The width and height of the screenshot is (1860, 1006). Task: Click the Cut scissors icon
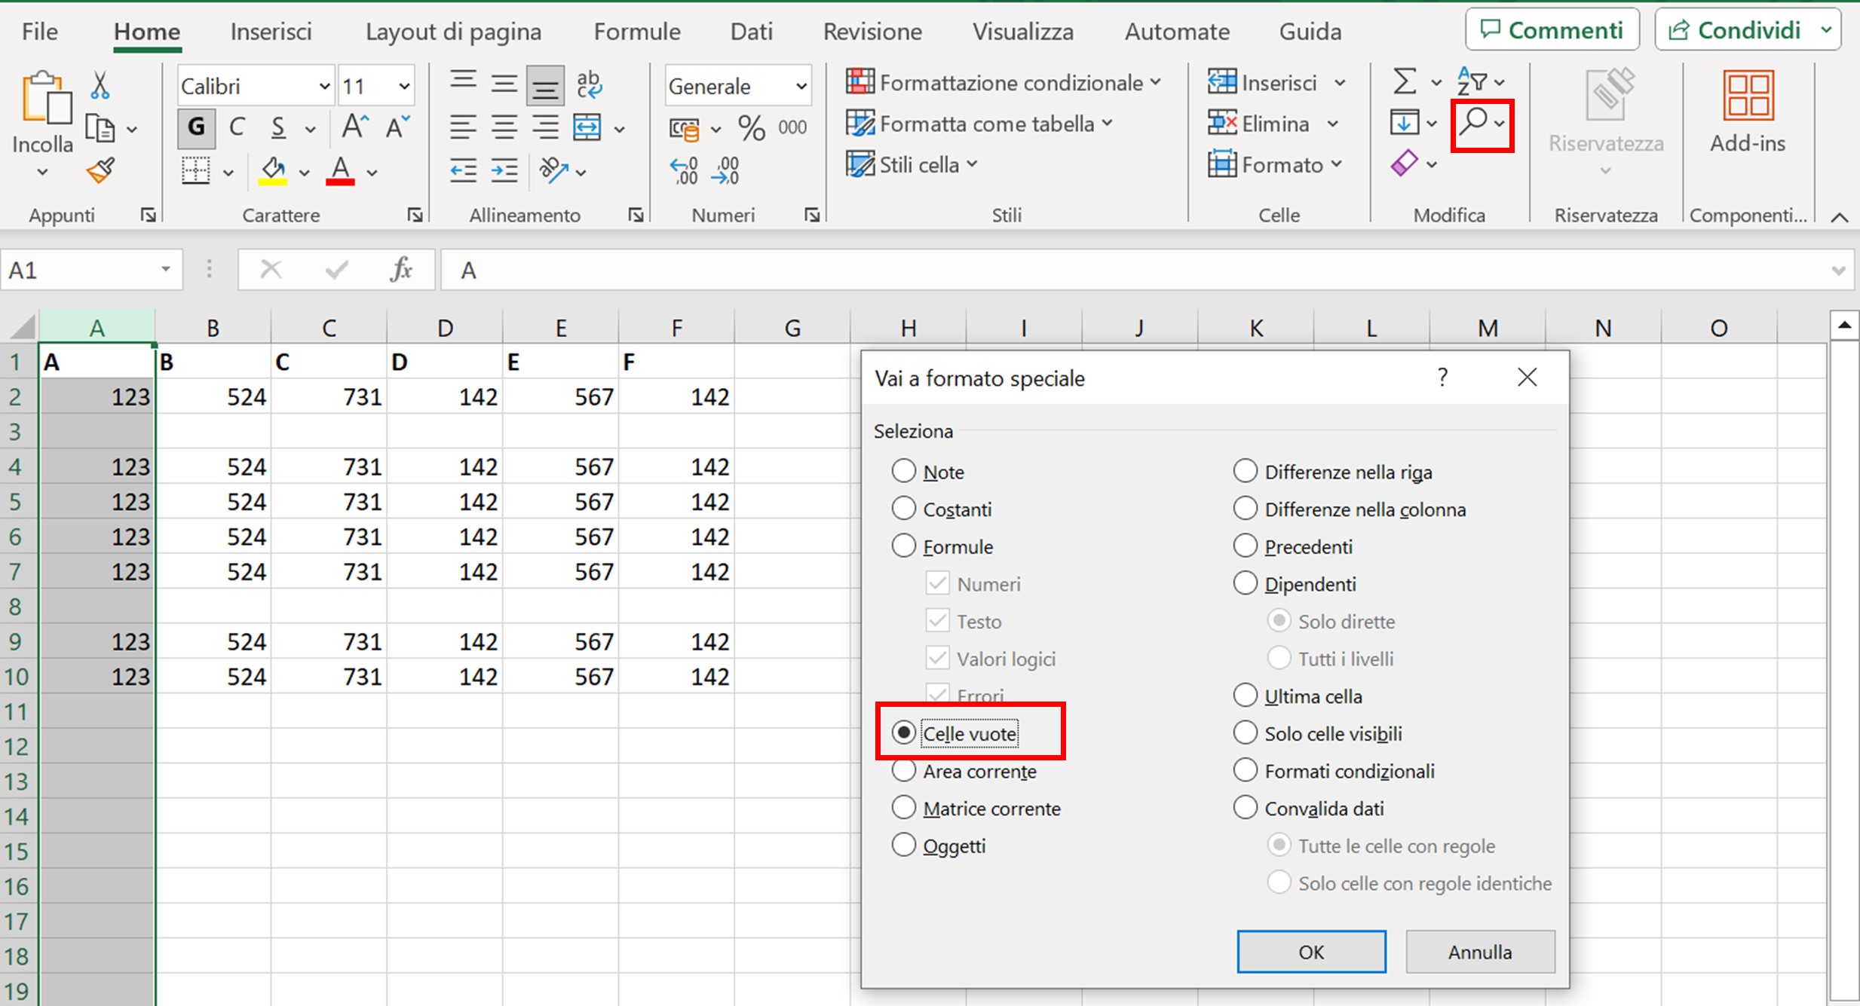pos(100,86)
